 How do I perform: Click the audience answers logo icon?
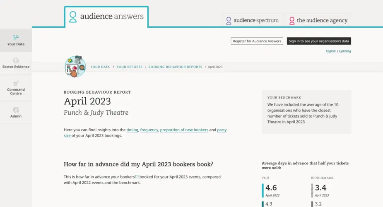[73, 17]
